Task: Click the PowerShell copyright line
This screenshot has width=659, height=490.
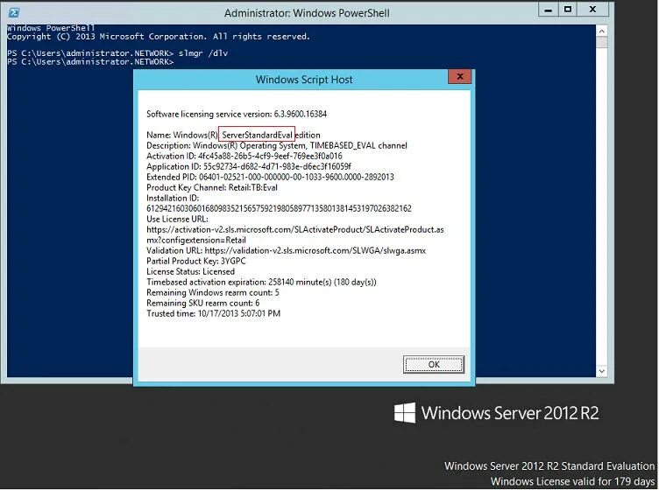Action: (159, 37)
